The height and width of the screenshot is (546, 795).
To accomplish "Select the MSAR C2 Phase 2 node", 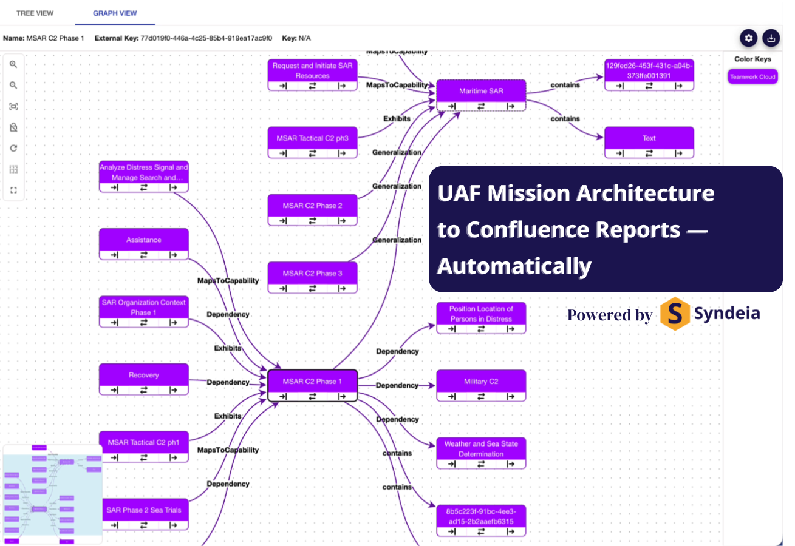I will pos(312,206).
